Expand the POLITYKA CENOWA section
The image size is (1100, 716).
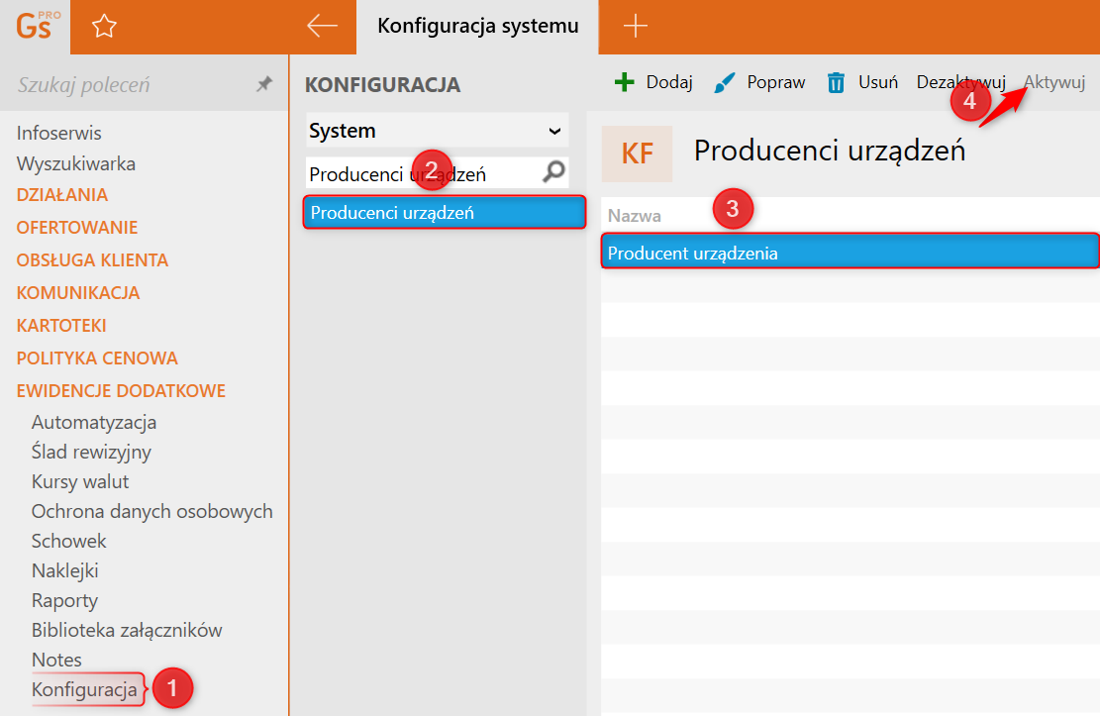pyautogui.click(x=97, y=358)
